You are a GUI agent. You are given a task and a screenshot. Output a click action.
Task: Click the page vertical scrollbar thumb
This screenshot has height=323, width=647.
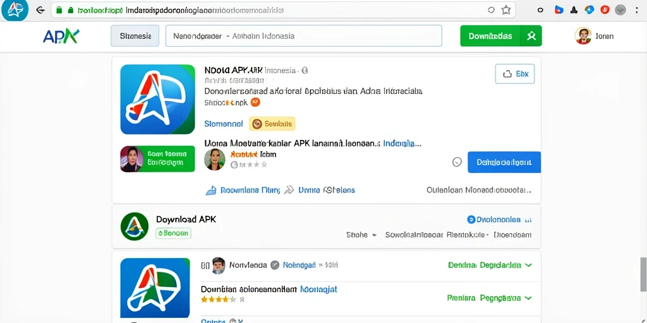click(643, 274)
